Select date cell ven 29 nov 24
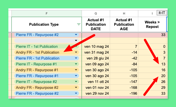 (96, 93)
